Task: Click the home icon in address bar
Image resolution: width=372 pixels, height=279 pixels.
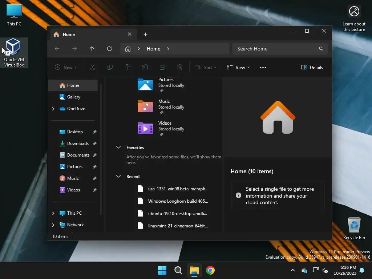Action: point(128,49)
